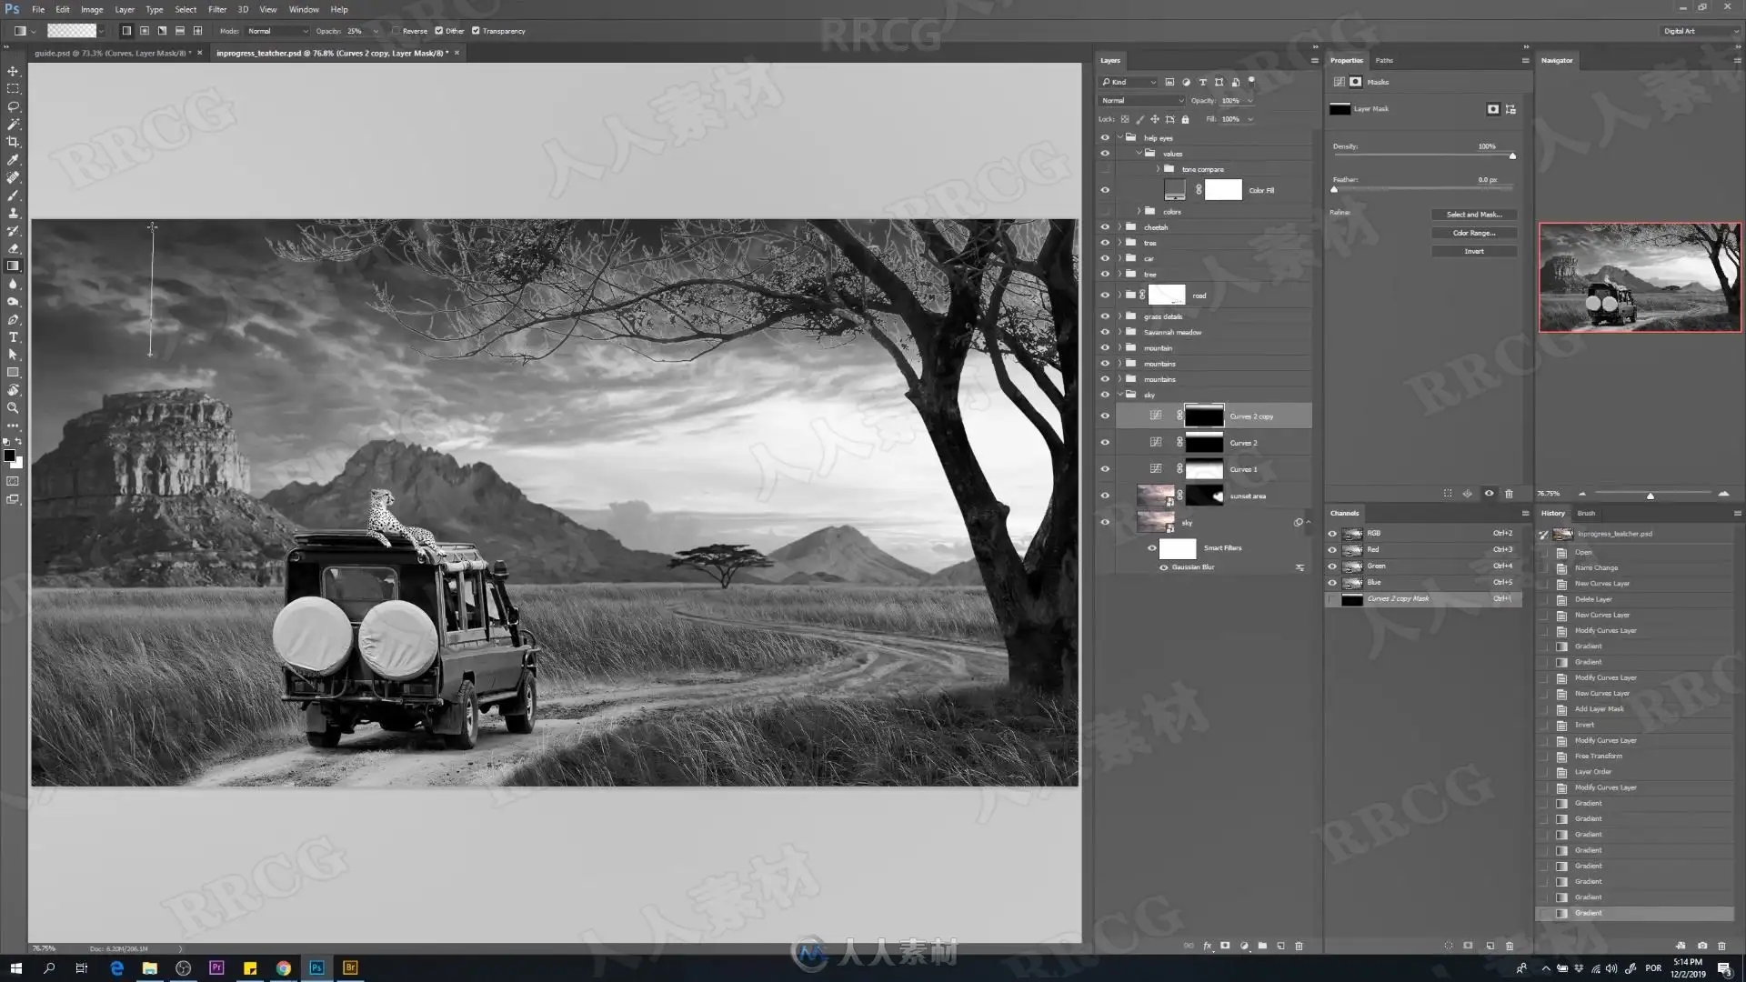Click the foreground color swatch
Screen dimensions: 1746x982
click(x=9, y=456)
